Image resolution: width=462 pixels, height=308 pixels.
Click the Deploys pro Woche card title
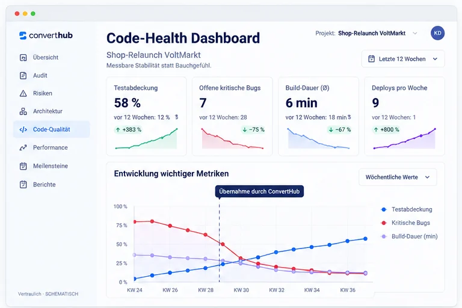[x=399, y=88]
